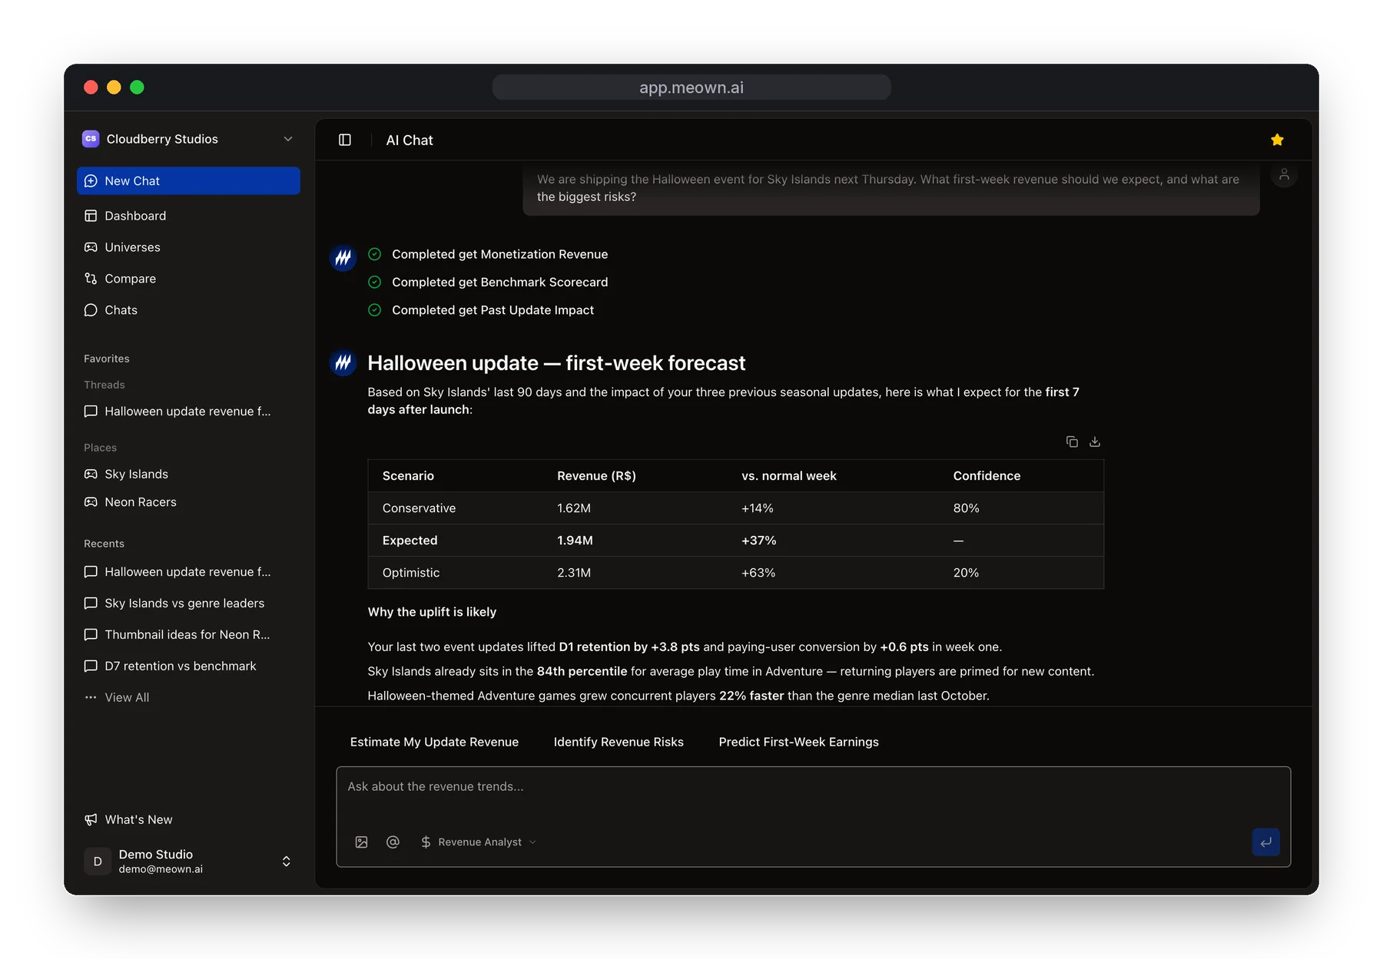Image resolution: width=1383 pixels, height=959 pixels.
Task: Open Halloween update chat under Recents
Action: 188,572
